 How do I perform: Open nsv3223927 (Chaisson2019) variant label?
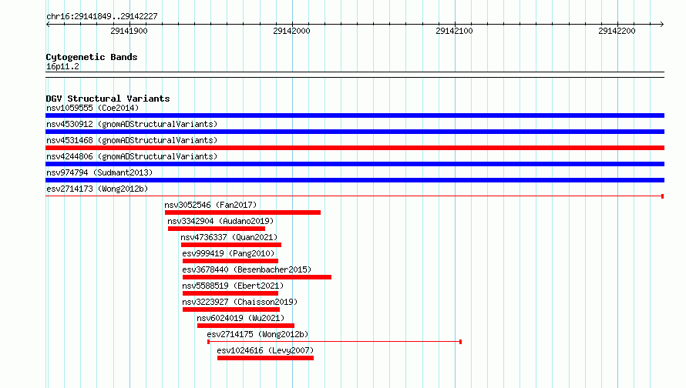coord(240,302)
